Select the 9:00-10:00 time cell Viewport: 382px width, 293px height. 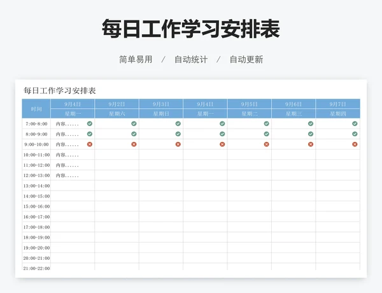[x=36, y=145]
